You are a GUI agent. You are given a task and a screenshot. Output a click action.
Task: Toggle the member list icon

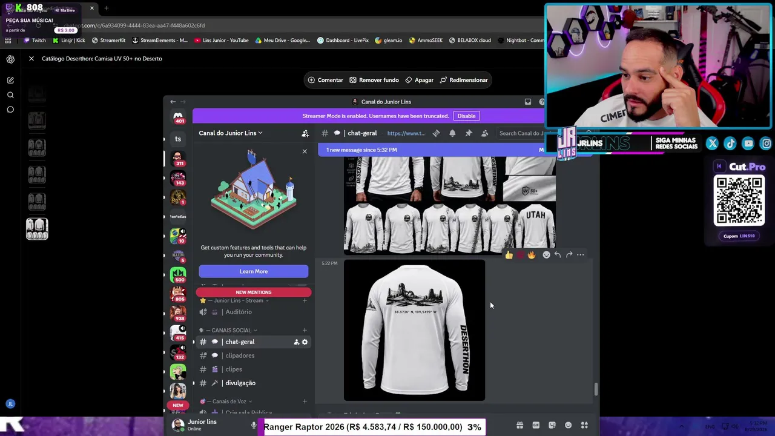pos(485,133)
